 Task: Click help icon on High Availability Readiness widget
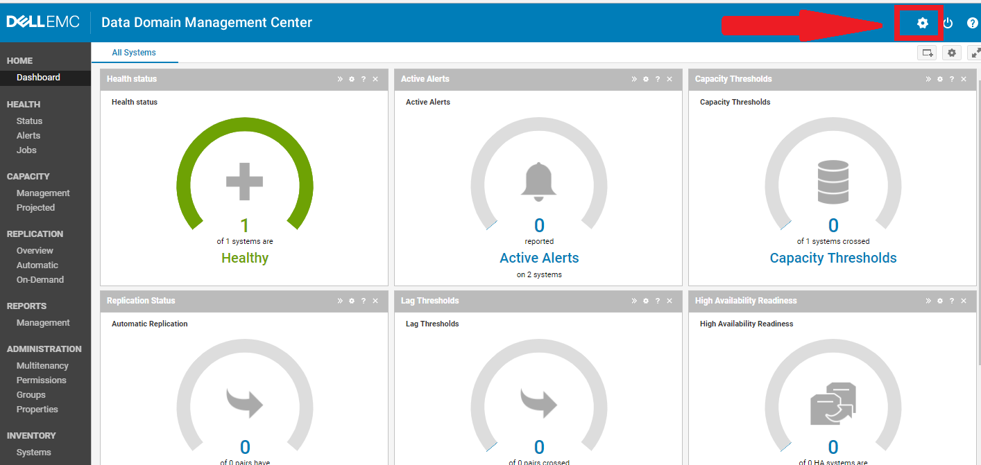pos(951,301)
